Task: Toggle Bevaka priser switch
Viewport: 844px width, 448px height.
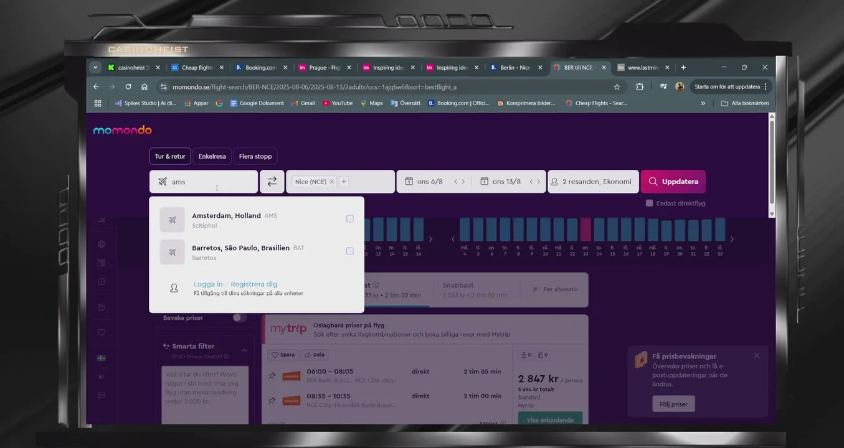Action: pyautogui.click(x=239, y=317)
